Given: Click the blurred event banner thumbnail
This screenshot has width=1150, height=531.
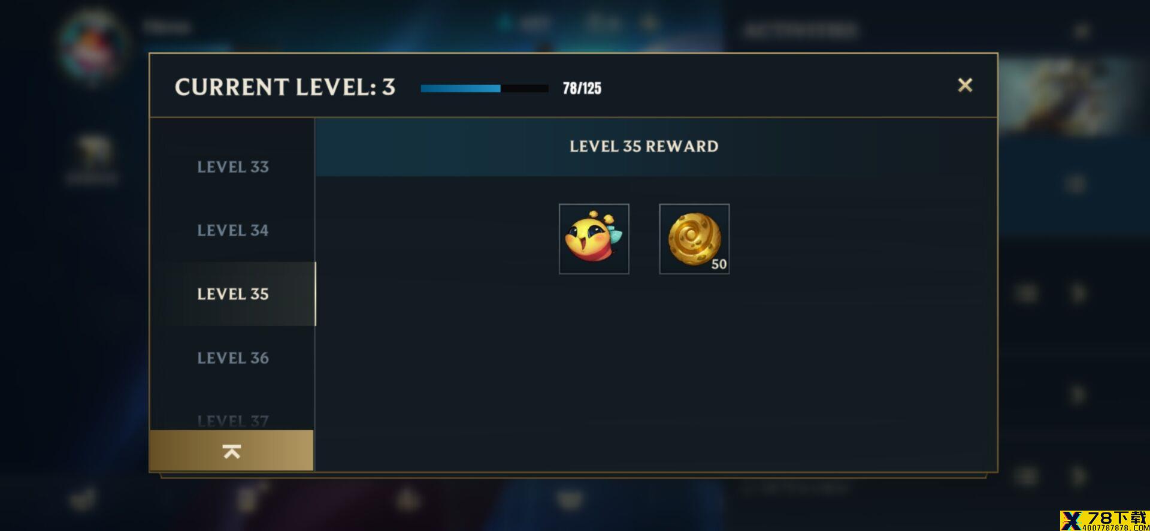Looking at the screenshot, I should pyautogui.click(x=1072, y=96).
